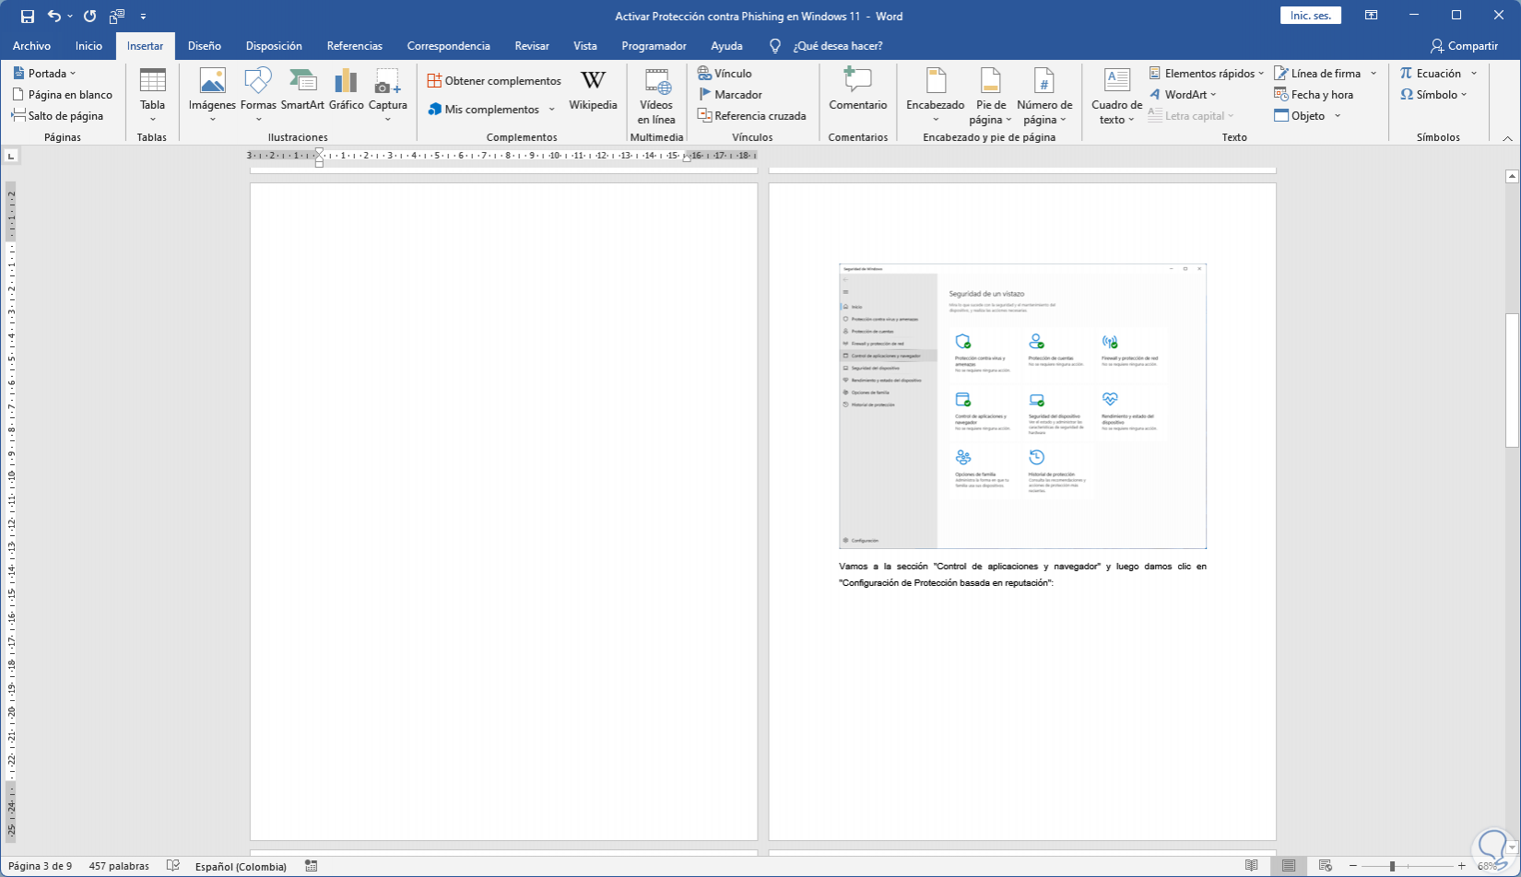1521x877 pixels.
Task: Expand the Portada cover page dropdown
Action: [73, 74]
